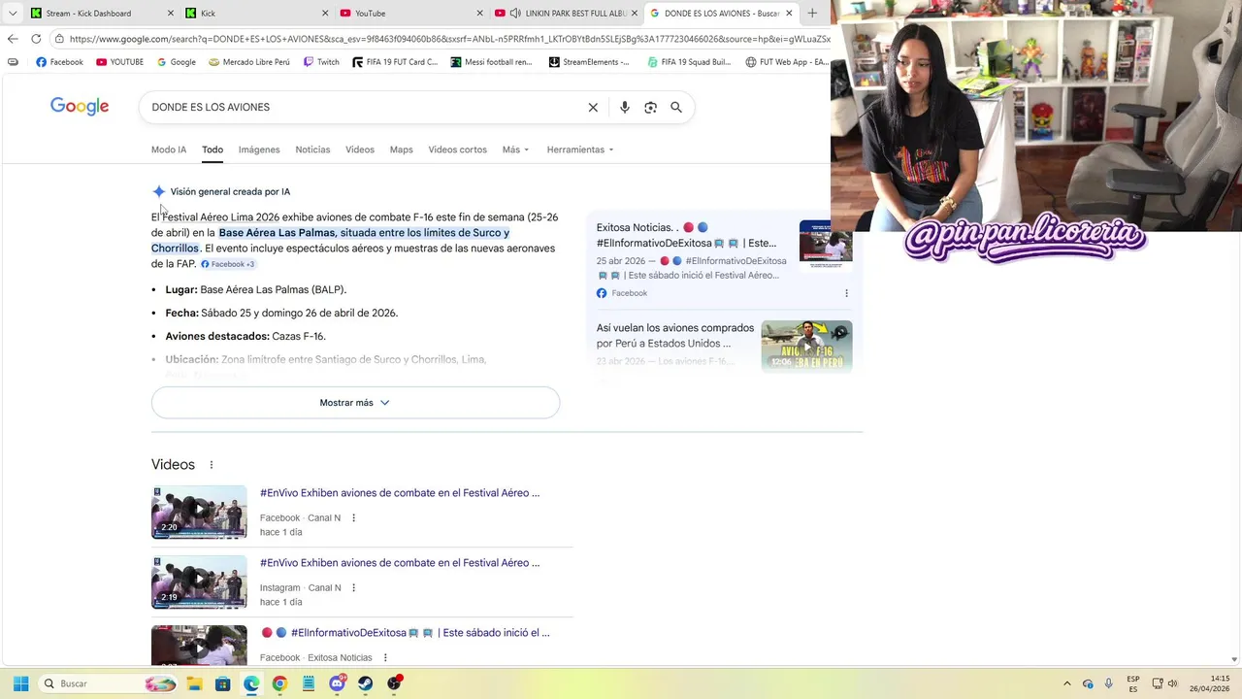Open the OBS icon in the taskbar
Screen dimensions: 1242x699
pyautogui.click(x=394, y=683)
